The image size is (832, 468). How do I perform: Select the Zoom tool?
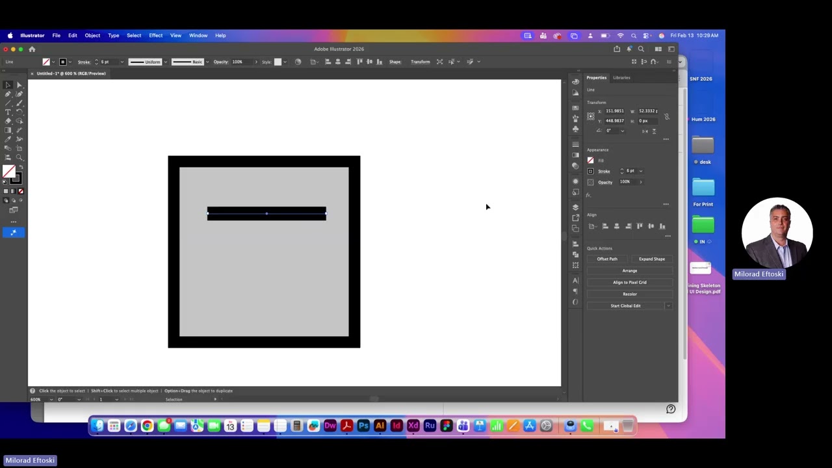(19, 157)
